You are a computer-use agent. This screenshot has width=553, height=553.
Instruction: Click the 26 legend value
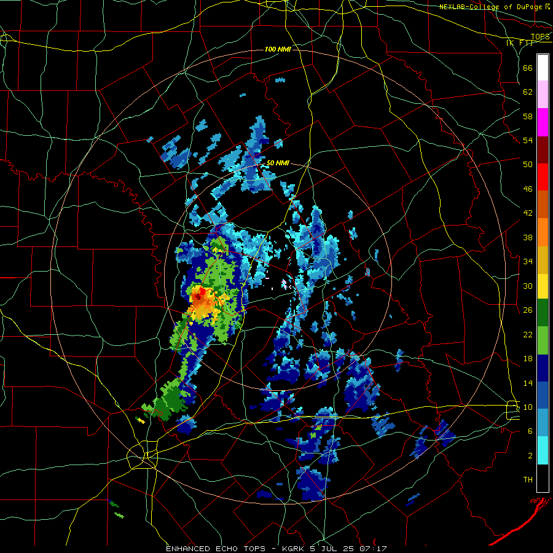(x=528, y=310)
